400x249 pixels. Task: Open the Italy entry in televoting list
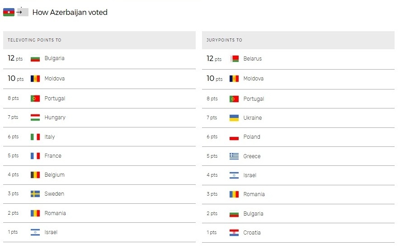coord(49,137)
